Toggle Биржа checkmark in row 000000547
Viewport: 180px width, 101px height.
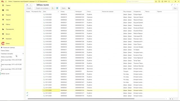tap(27, 93)
